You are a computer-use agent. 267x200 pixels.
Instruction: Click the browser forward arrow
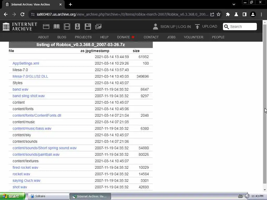[x=14, y=14]
